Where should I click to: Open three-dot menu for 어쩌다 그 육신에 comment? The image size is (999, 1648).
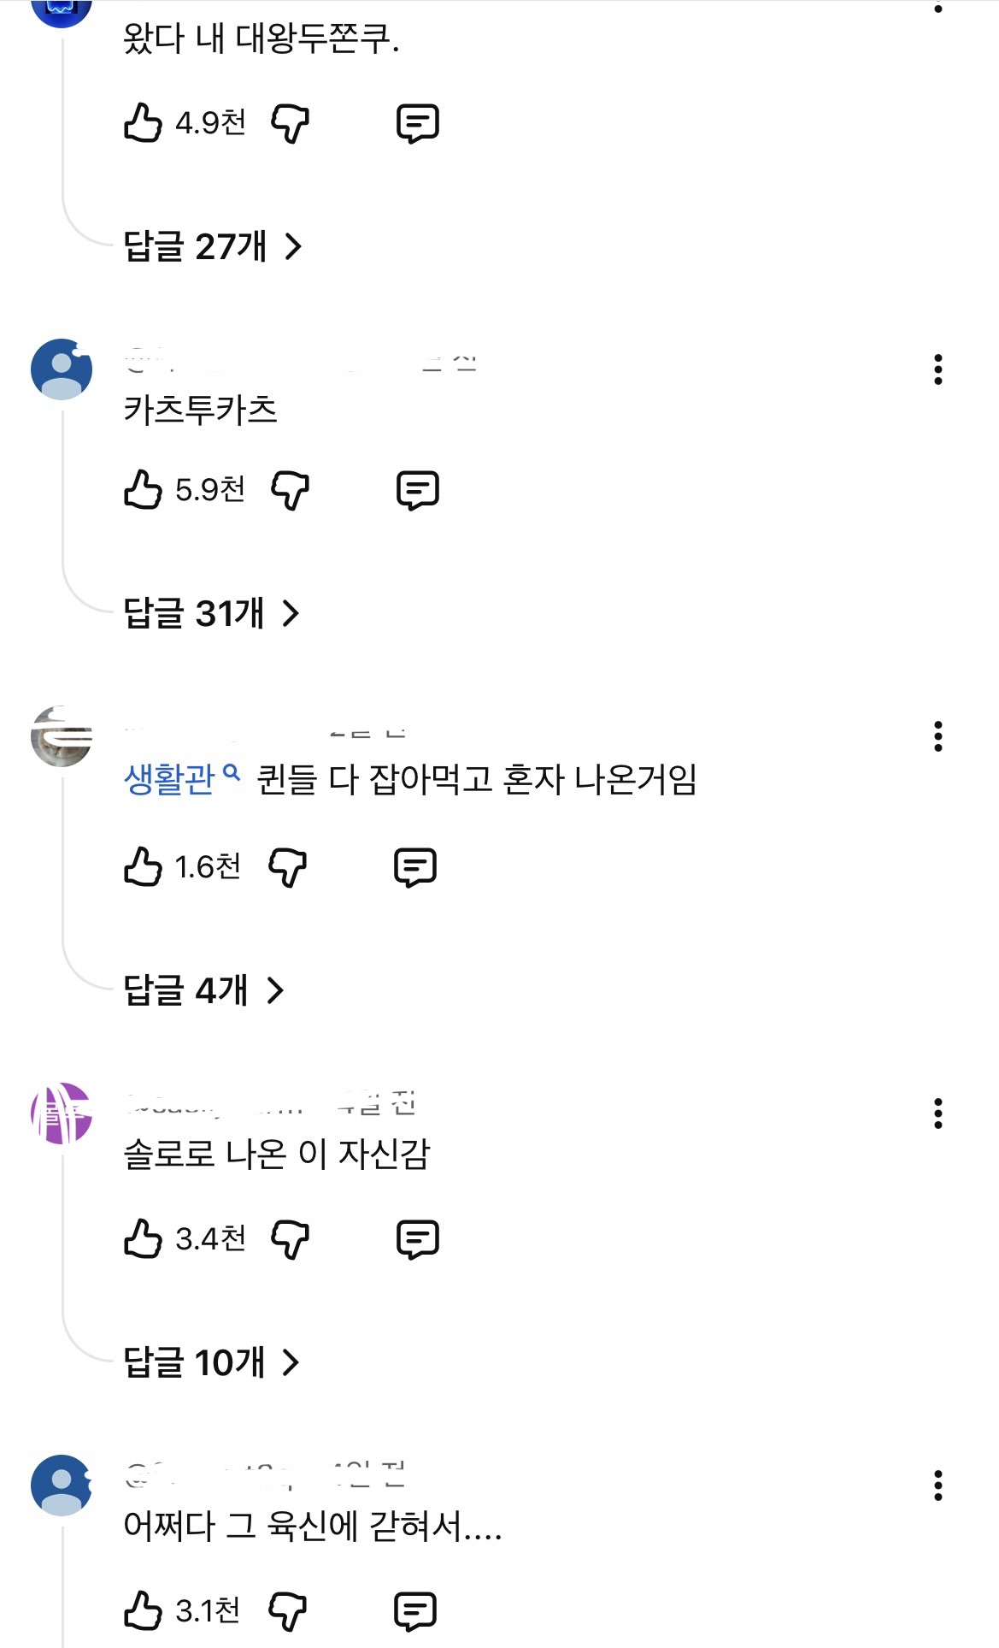[x=938, y=1486]
